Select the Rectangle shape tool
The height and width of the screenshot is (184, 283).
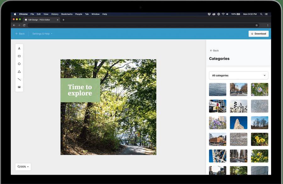(19, 56)
